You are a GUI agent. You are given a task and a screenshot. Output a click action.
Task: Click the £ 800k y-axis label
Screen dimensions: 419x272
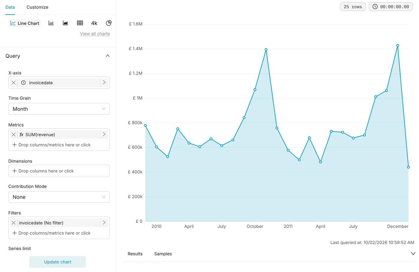(x=135, y=123)
